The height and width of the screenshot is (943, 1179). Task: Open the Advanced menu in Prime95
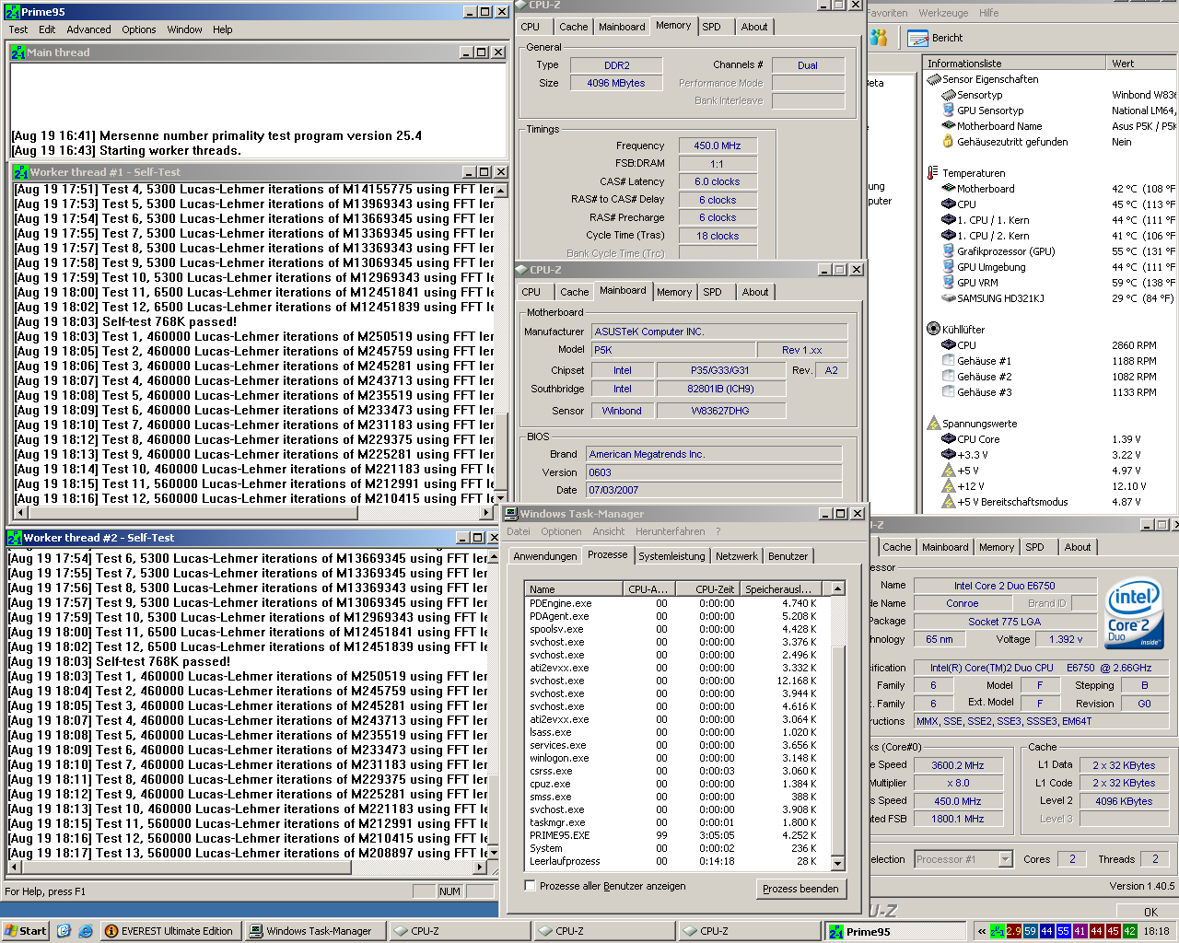tap(88, 29)
